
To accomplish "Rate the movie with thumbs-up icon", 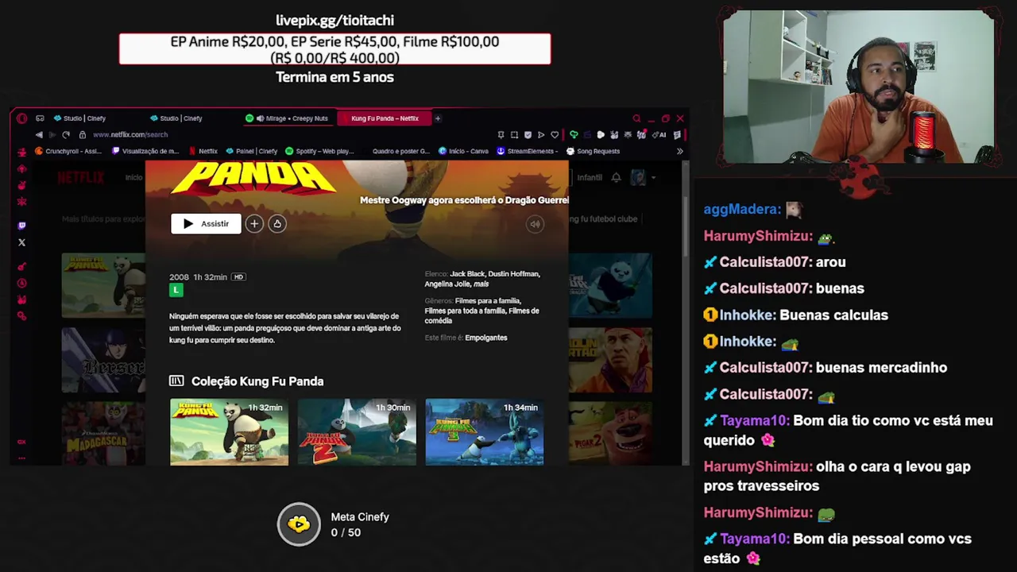I will [277, 224].
